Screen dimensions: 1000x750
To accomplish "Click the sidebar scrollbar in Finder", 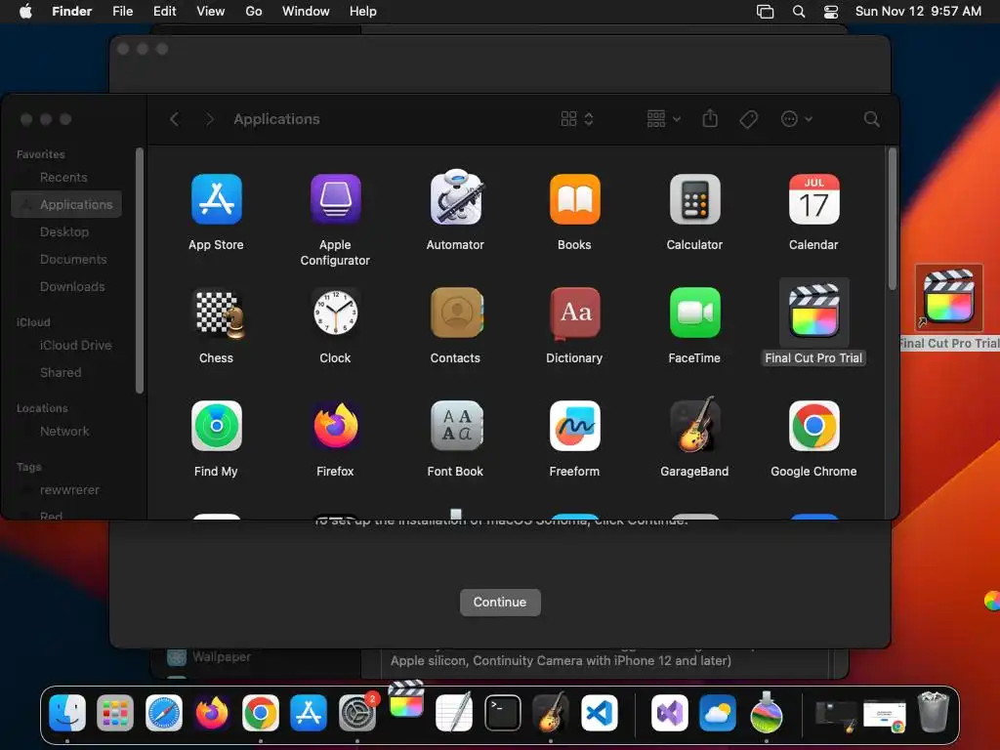I will [x=139, y=271].
